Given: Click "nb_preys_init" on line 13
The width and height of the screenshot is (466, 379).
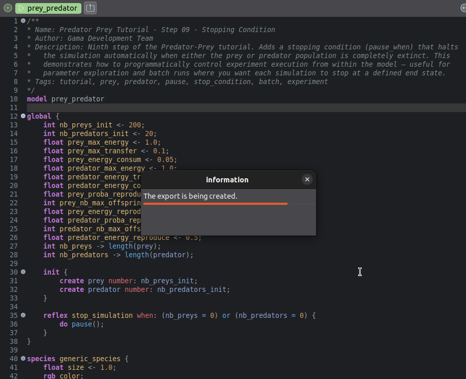Looking at the screenshot, I should click(85, 125).
